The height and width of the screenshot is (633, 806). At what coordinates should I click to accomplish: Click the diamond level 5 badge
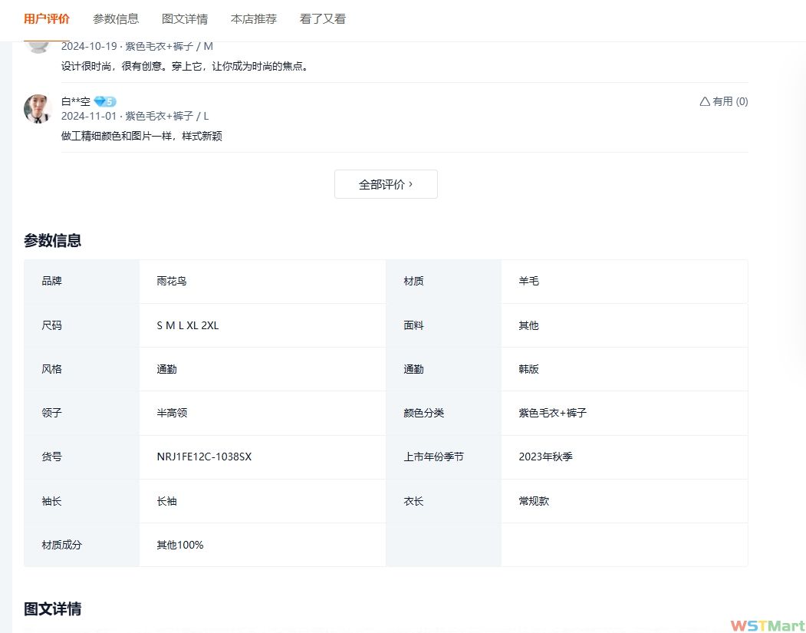pyautogui.click(x=105, y=101)
